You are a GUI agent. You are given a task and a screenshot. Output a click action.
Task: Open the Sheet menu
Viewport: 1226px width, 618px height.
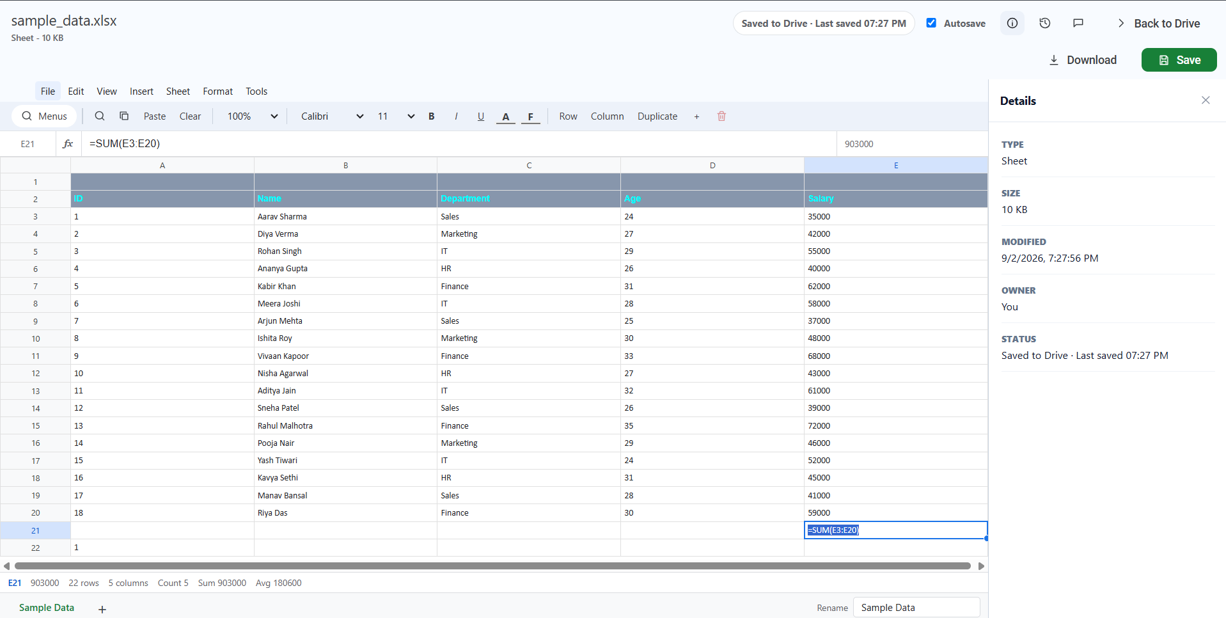tap(178, 91)
